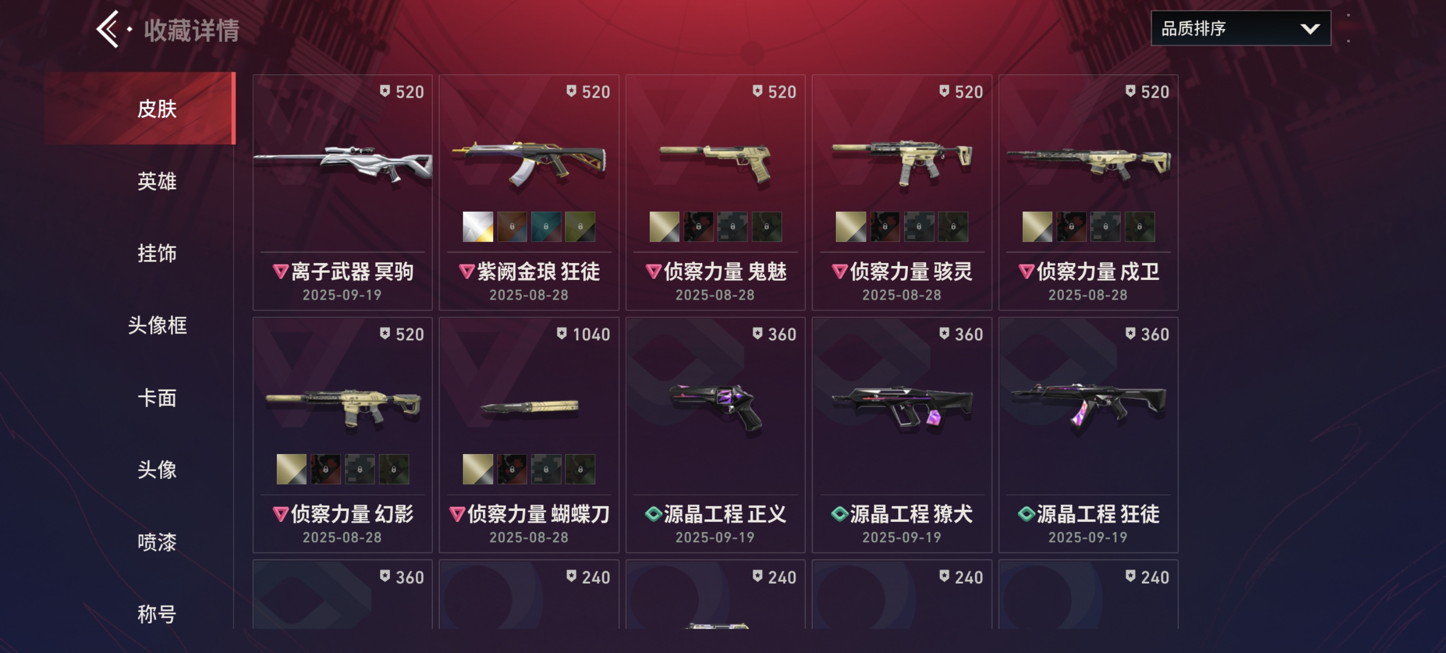Viewport: 1446px width, 653px height.
Task: Pick the locked red-camo variant of 侦察力量 骇灵
Action: [885, 227]
